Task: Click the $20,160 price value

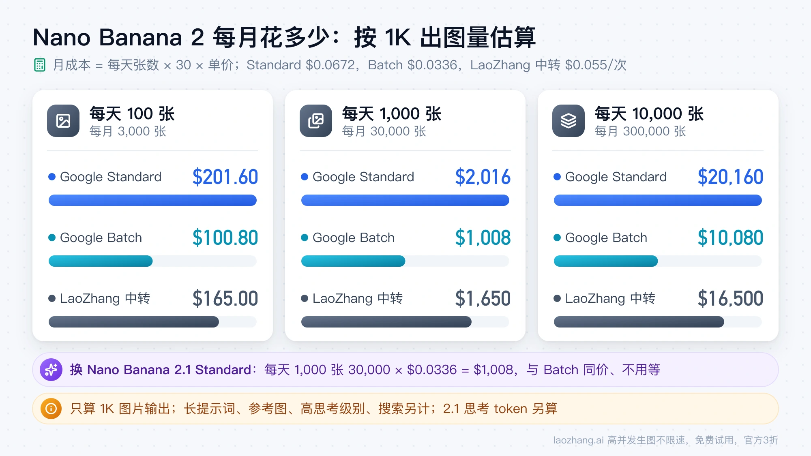Action: pos(730,177)
